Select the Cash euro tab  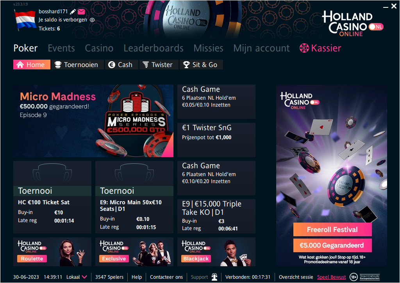point(122,65)
